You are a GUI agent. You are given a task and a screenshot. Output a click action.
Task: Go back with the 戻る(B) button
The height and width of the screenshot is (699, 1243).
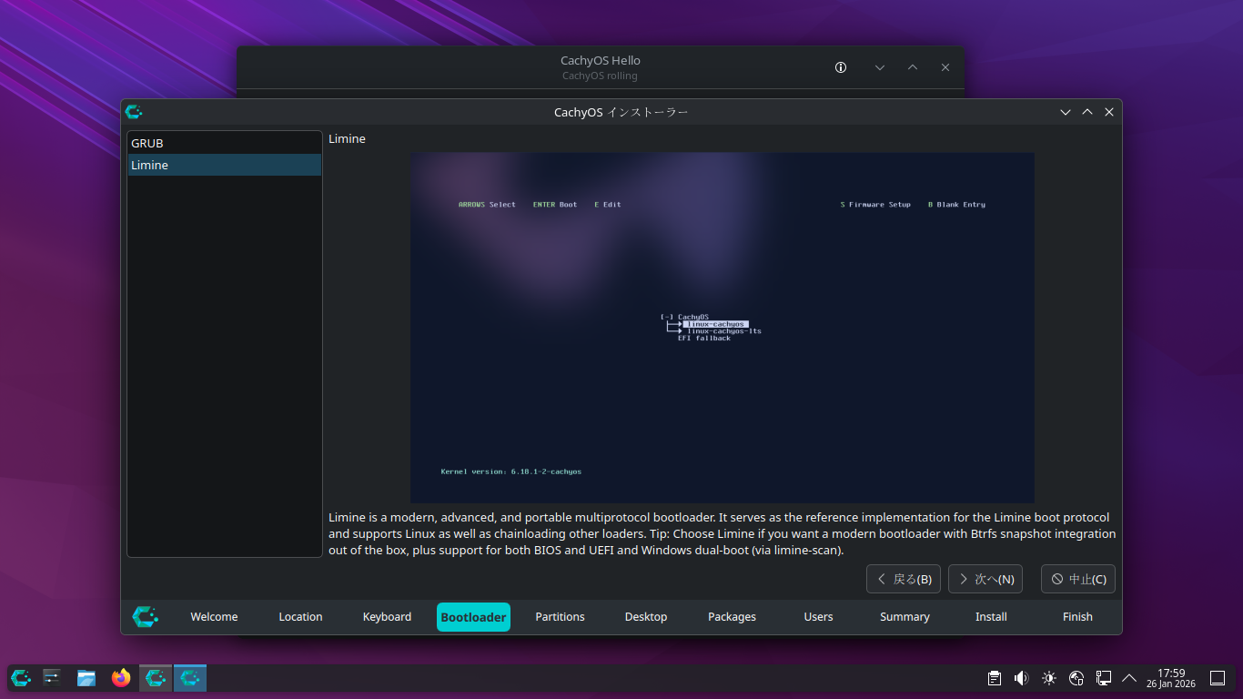(904, 579)
